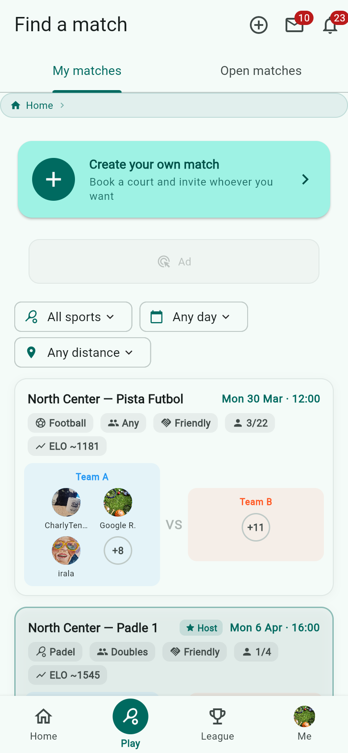Select the My matches tab

(x=87, y=70)
